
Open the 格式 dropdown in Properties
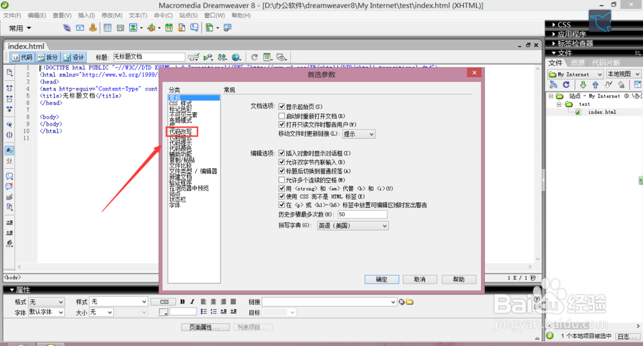point(46,302)
